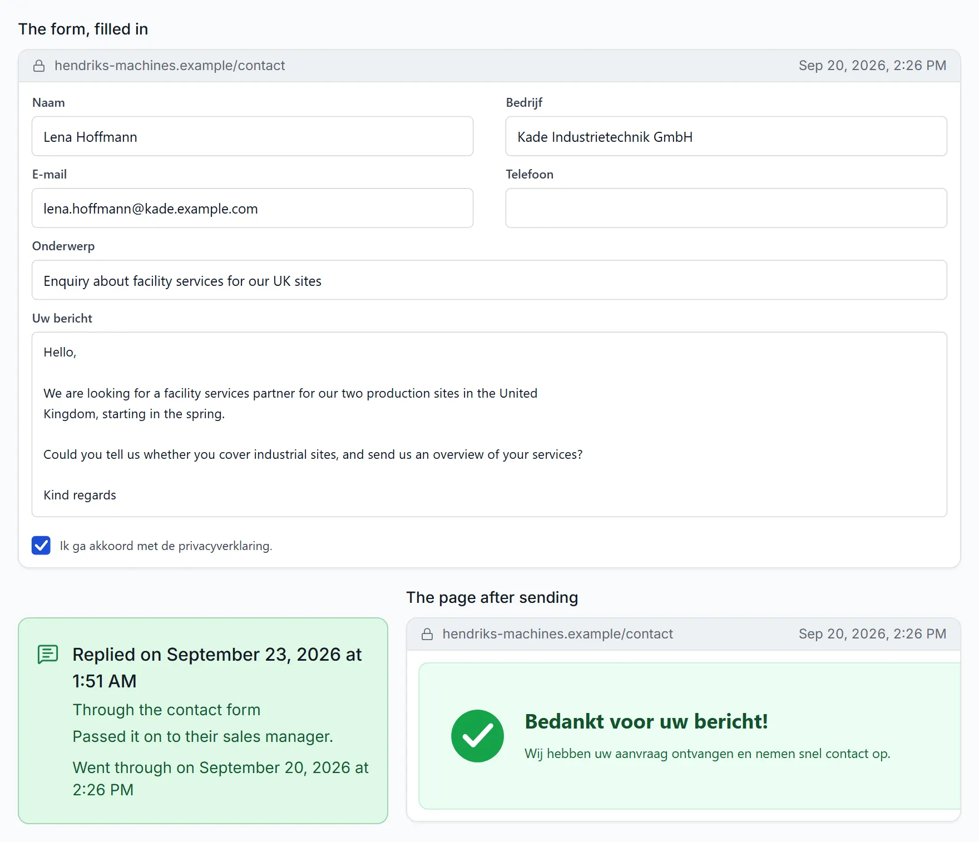Click the 'The form, filled in' heading

coord(83,29)
